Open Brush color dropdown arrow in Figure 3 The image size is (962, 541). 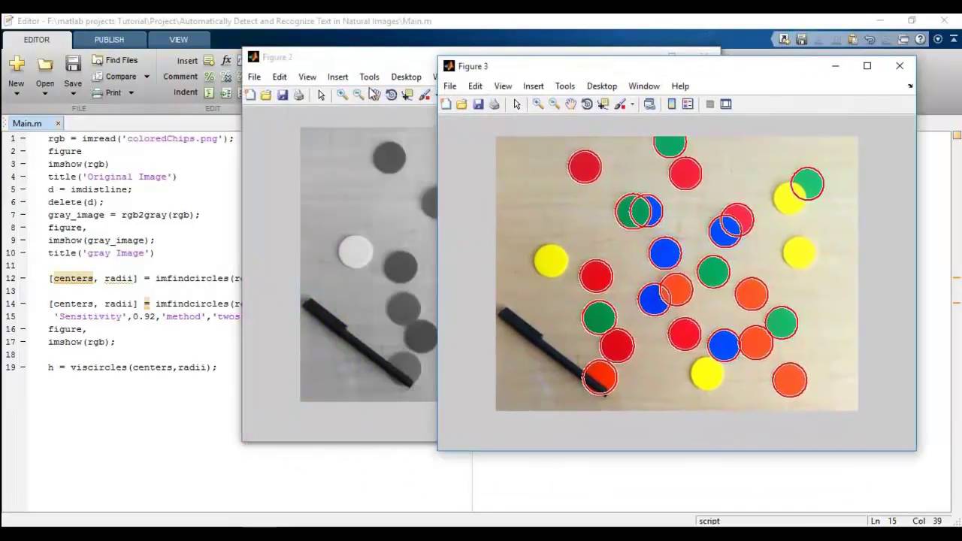point(632,104)
